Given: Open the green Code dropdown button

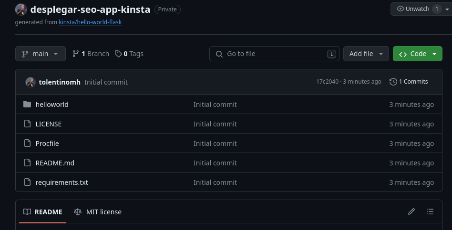Looking at the screenshot, I should pos(417,54).
